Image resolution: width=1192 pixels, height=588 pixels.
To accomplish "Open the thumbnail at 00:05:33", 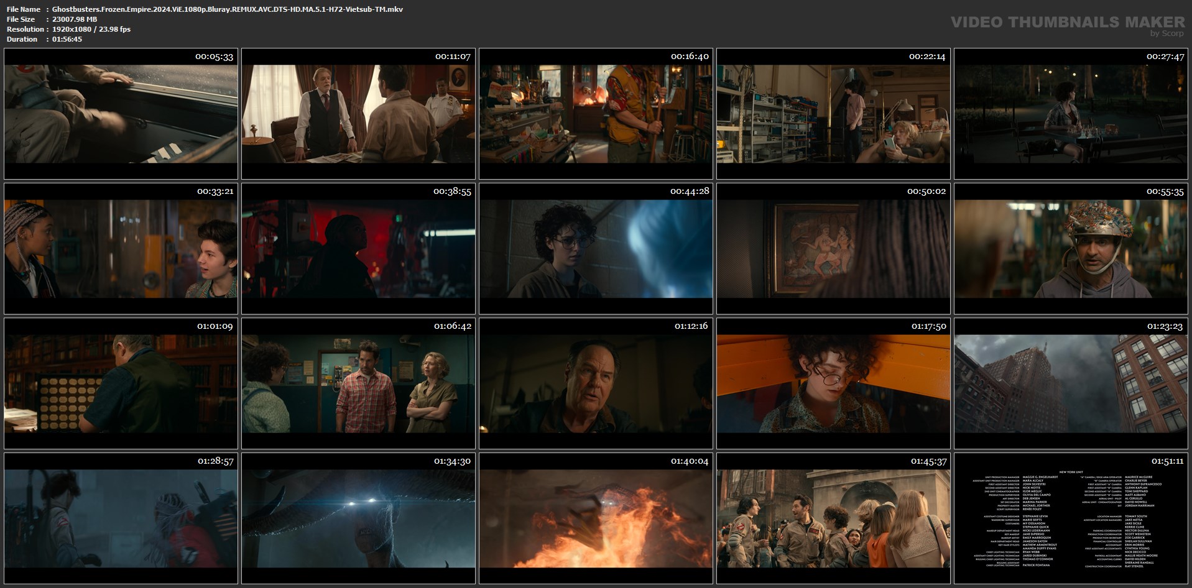I will pyautogui.click(x=121, y=114).
